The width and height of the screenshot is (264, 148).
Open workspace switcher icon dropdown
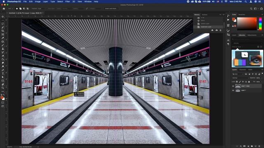(x=255, y=9)
